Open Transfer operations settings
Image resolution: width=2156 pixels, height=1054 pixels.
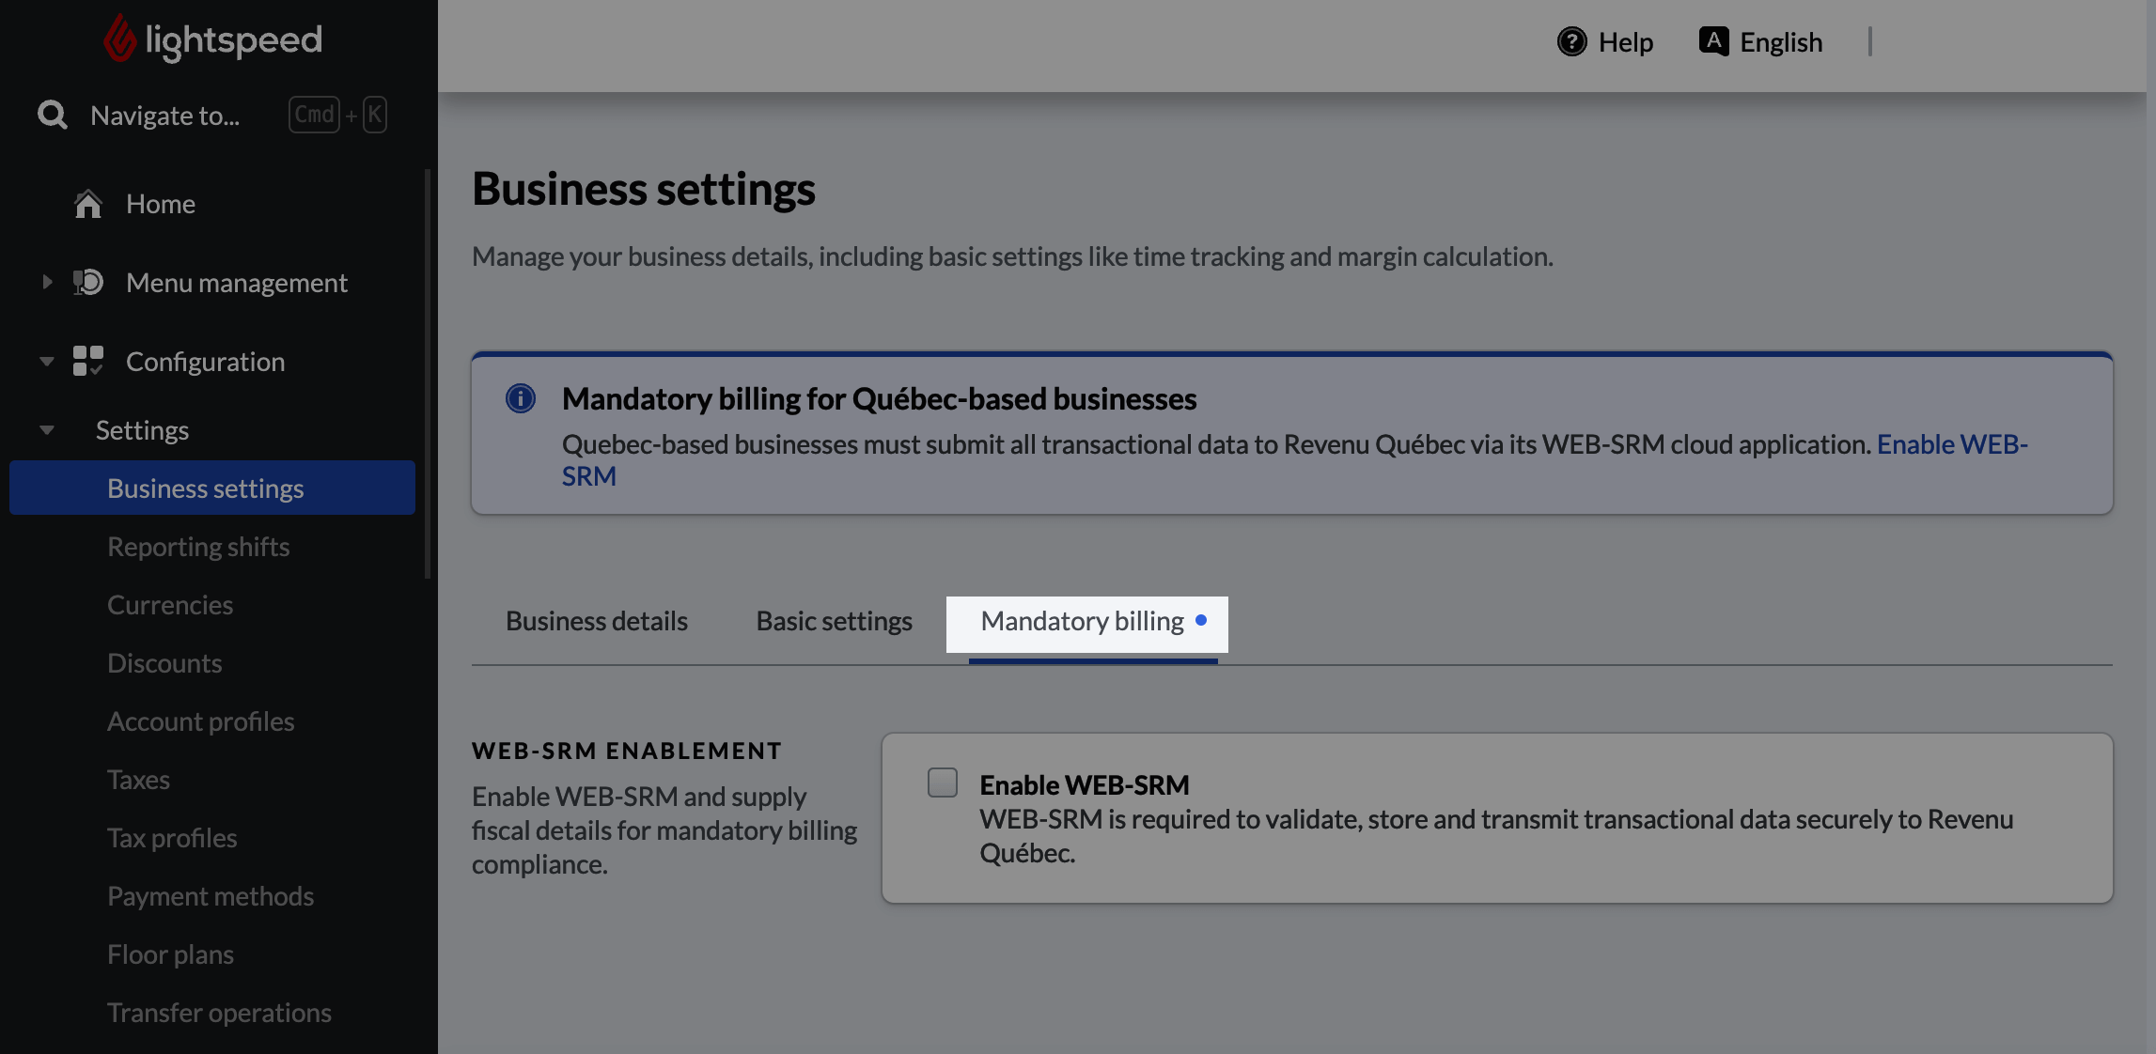point(219,1013)
